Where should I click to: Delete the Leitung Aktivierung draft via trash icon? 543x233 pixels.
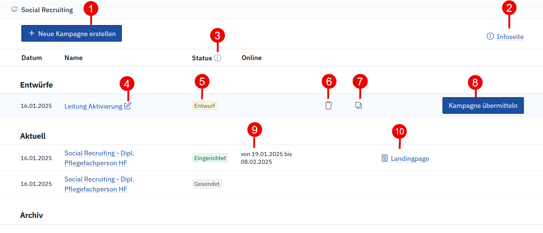click(x=328, y=106)
